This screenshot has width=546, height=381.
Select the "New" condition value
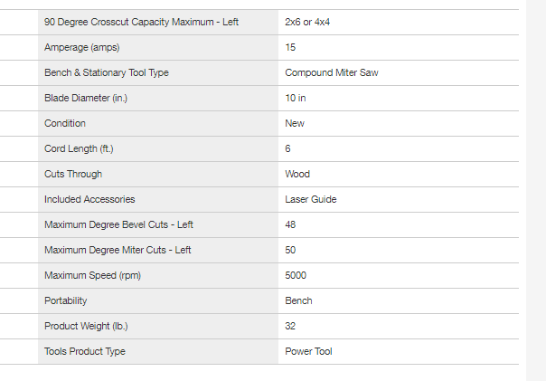click(x=295, y=123)
